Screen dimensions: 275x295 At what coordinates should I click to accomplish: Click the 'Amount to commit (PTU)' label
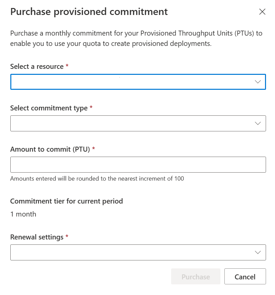(x=50, y=149)
